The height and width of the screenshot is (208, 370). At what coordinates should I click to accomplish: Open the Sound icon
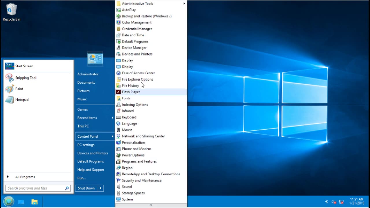[118, 187]
